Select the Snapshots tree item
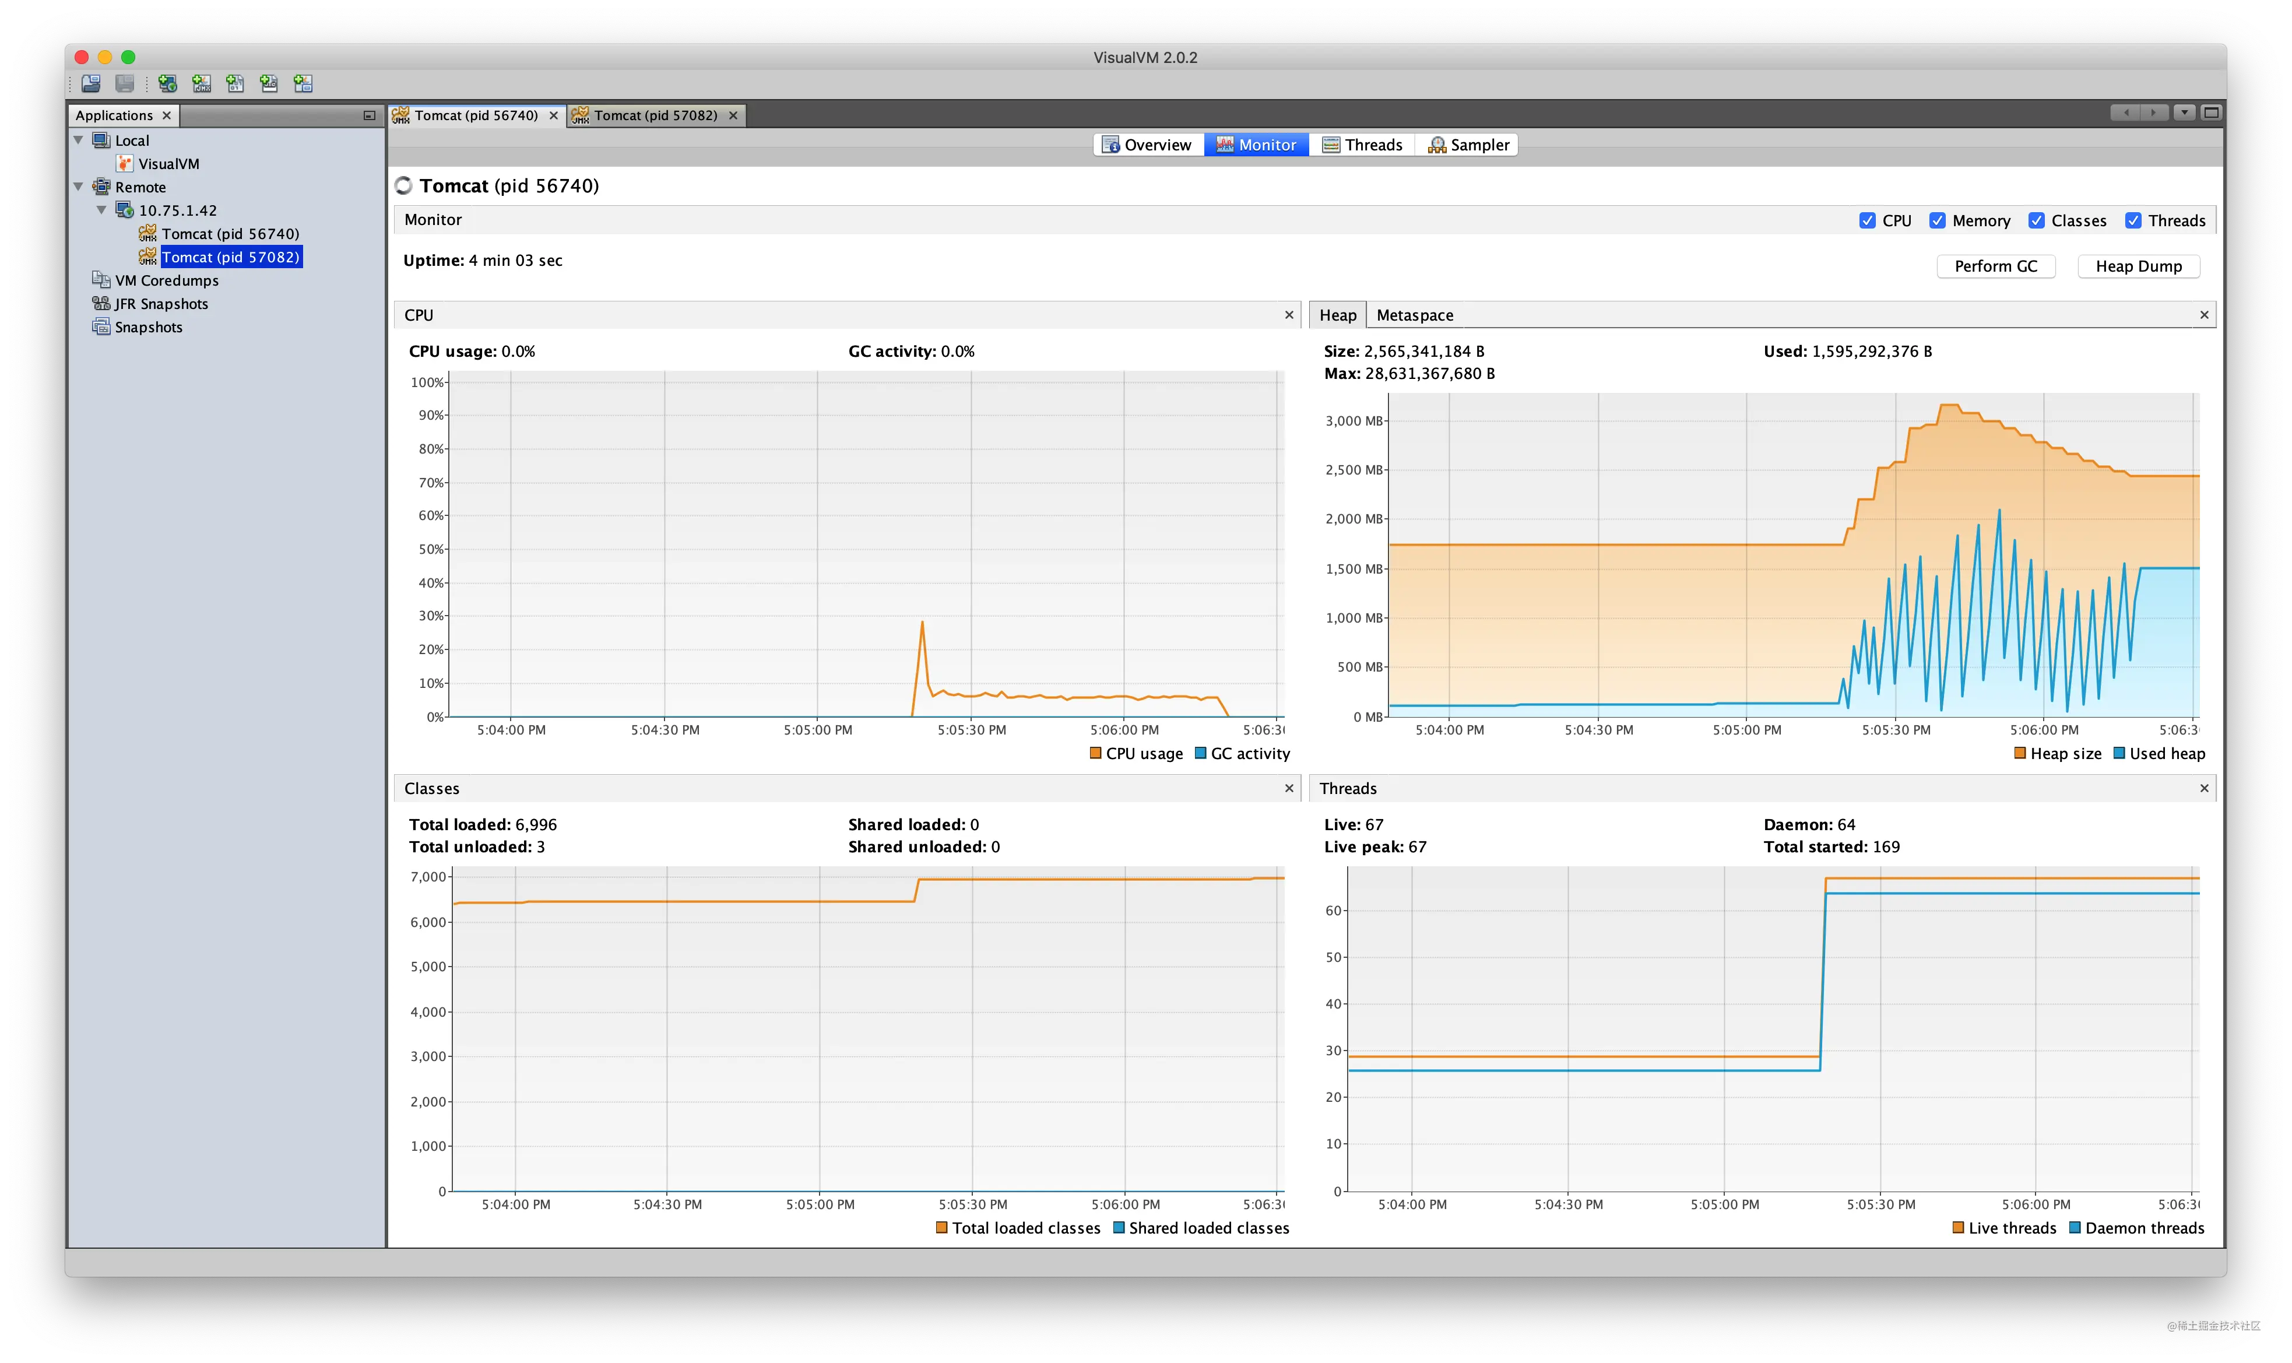Image resolution: width=2292 pixels, height=1363 pixels. click(x=149, y=327)
